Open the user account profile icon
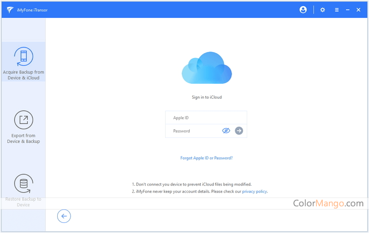The width and height of the screenshot is (369, 233). click(x=303, y=10)
